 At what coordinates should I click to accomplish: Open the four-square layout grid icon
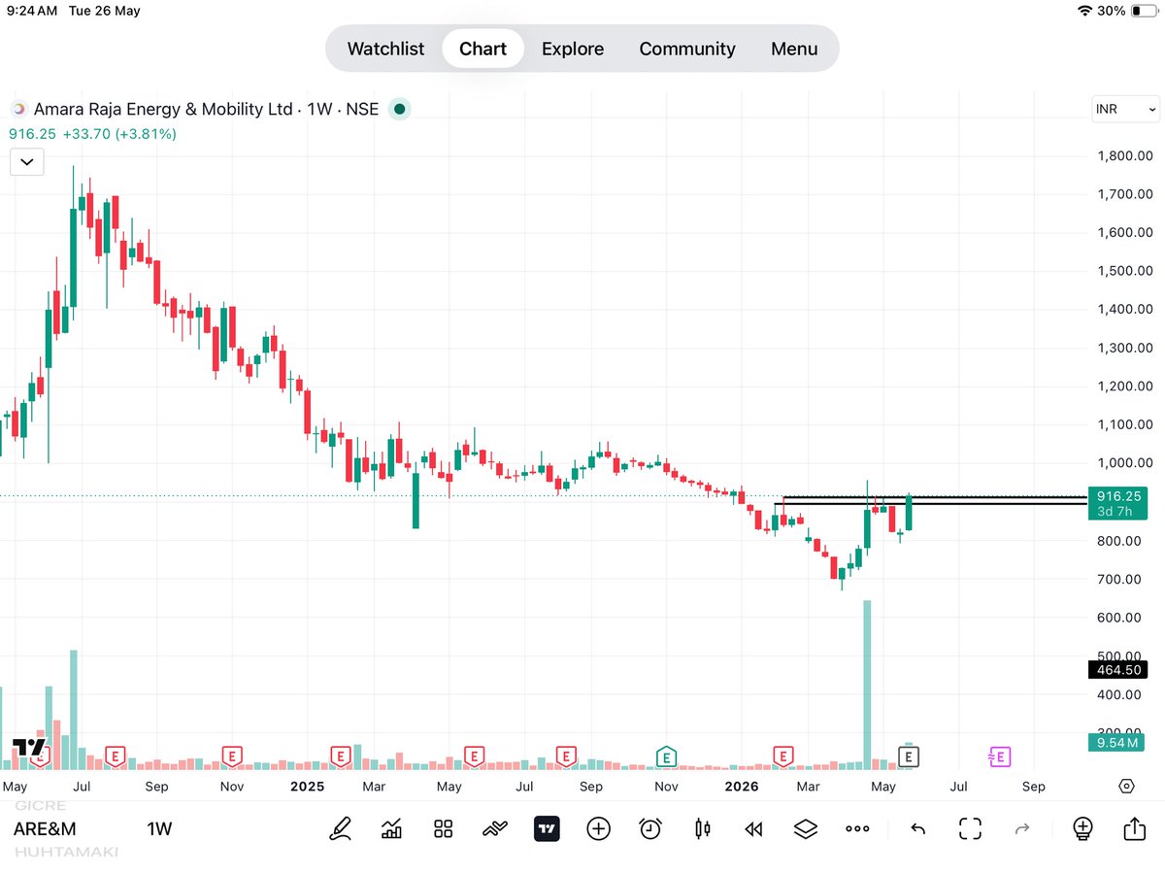pyautogui.click(x=444, y=828)
